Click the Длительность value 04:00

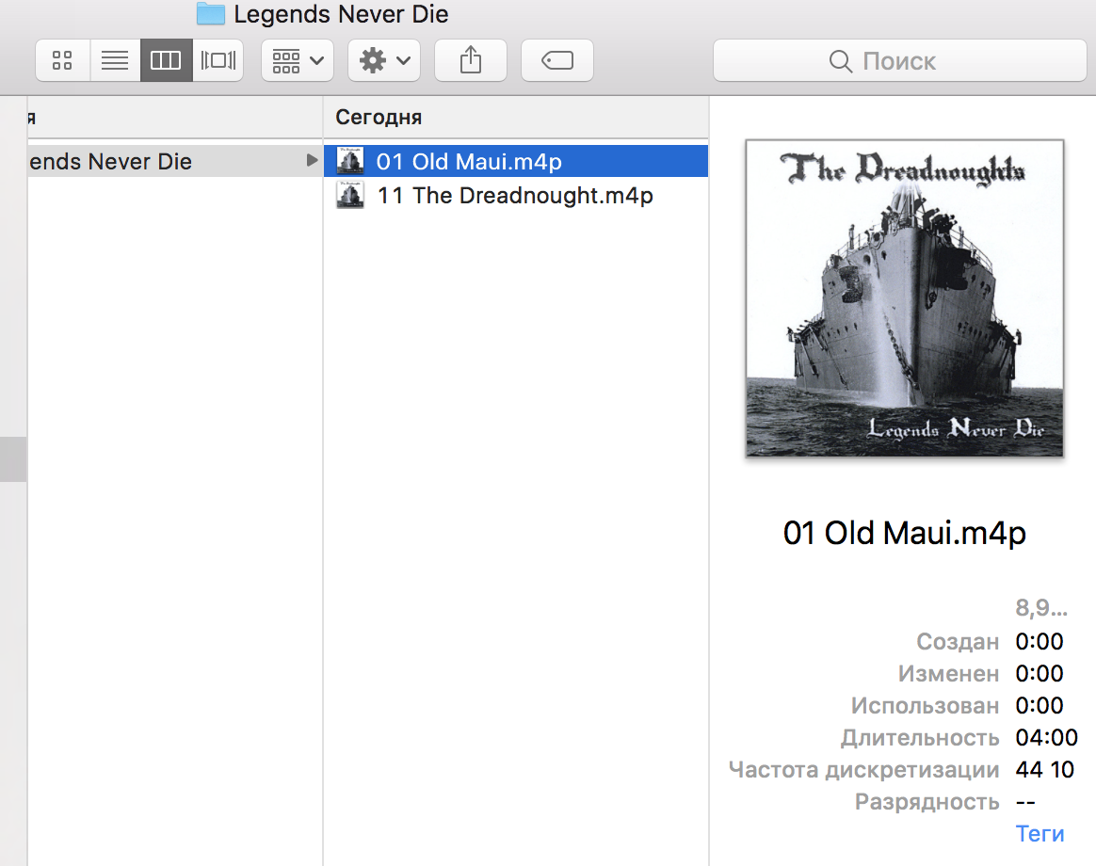(1046, 737)
